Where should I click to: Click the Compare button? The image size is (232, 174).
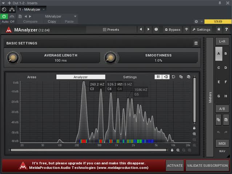30,21
